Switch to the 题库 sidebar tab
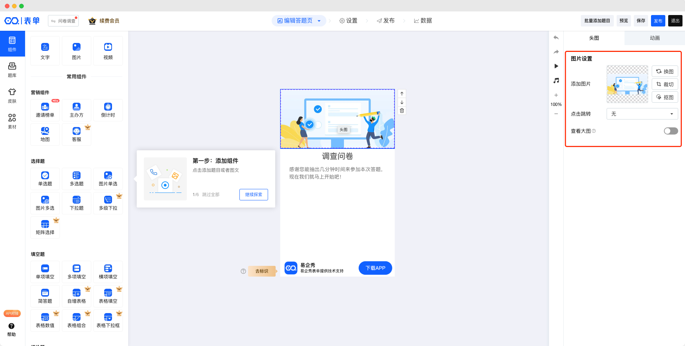 pyautogui.click(x=12, y=70)
